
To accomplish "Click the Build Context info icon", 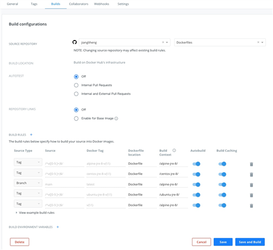I will (174, 150).
